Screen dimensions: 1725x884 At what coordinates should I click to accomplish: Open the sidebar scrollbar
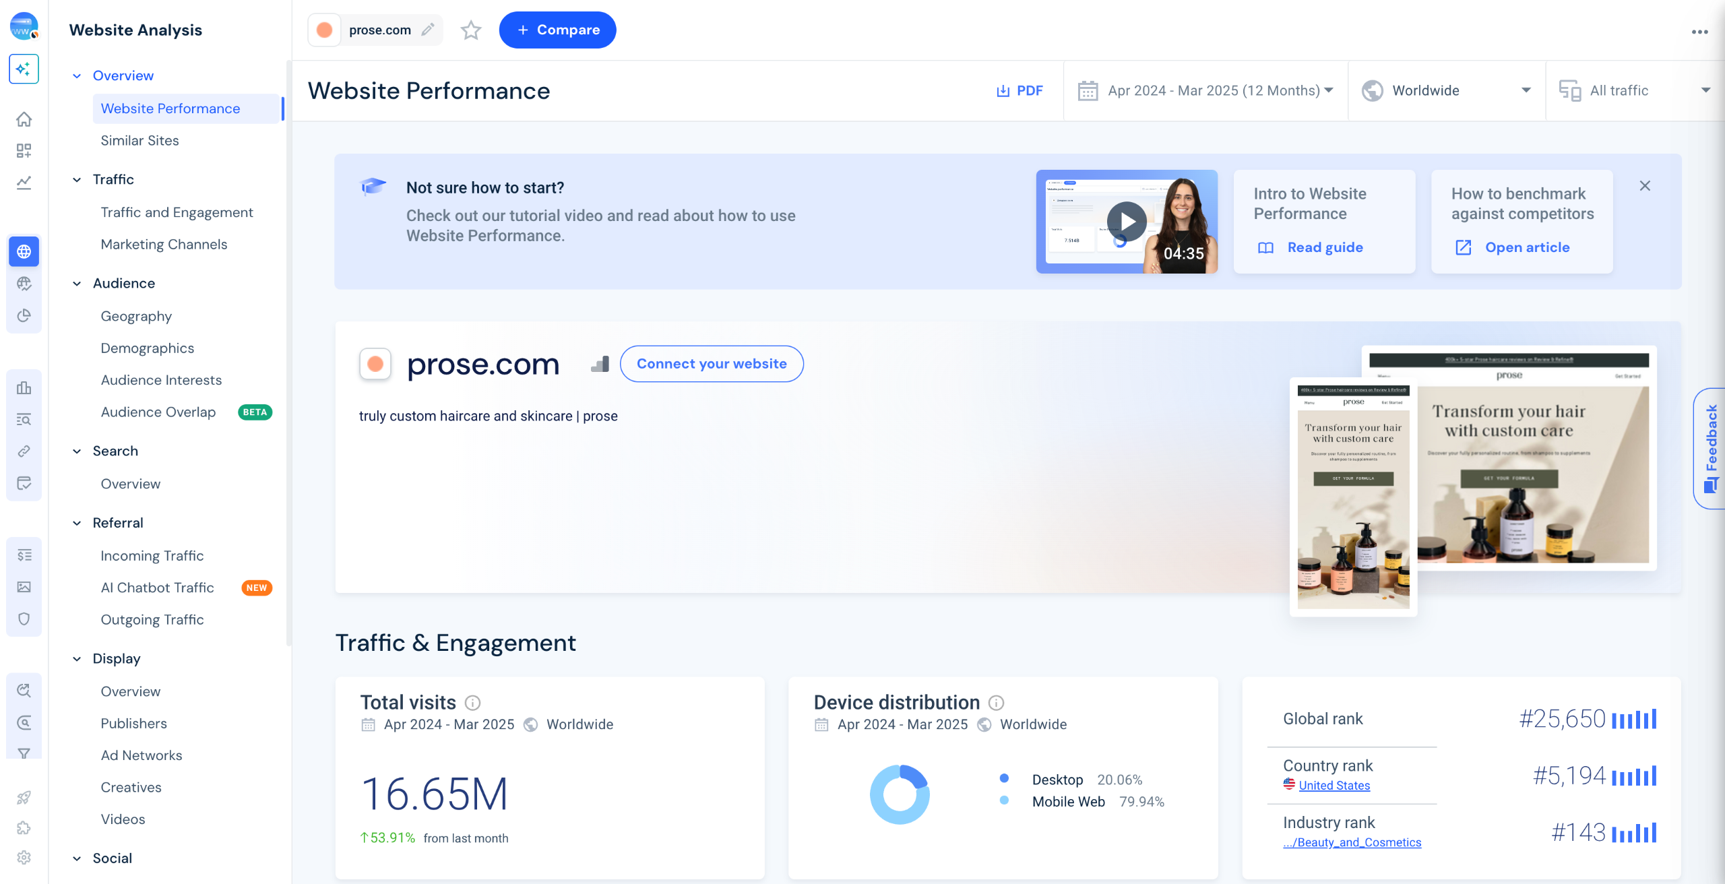pyautogui.click(x=289, y=354)
